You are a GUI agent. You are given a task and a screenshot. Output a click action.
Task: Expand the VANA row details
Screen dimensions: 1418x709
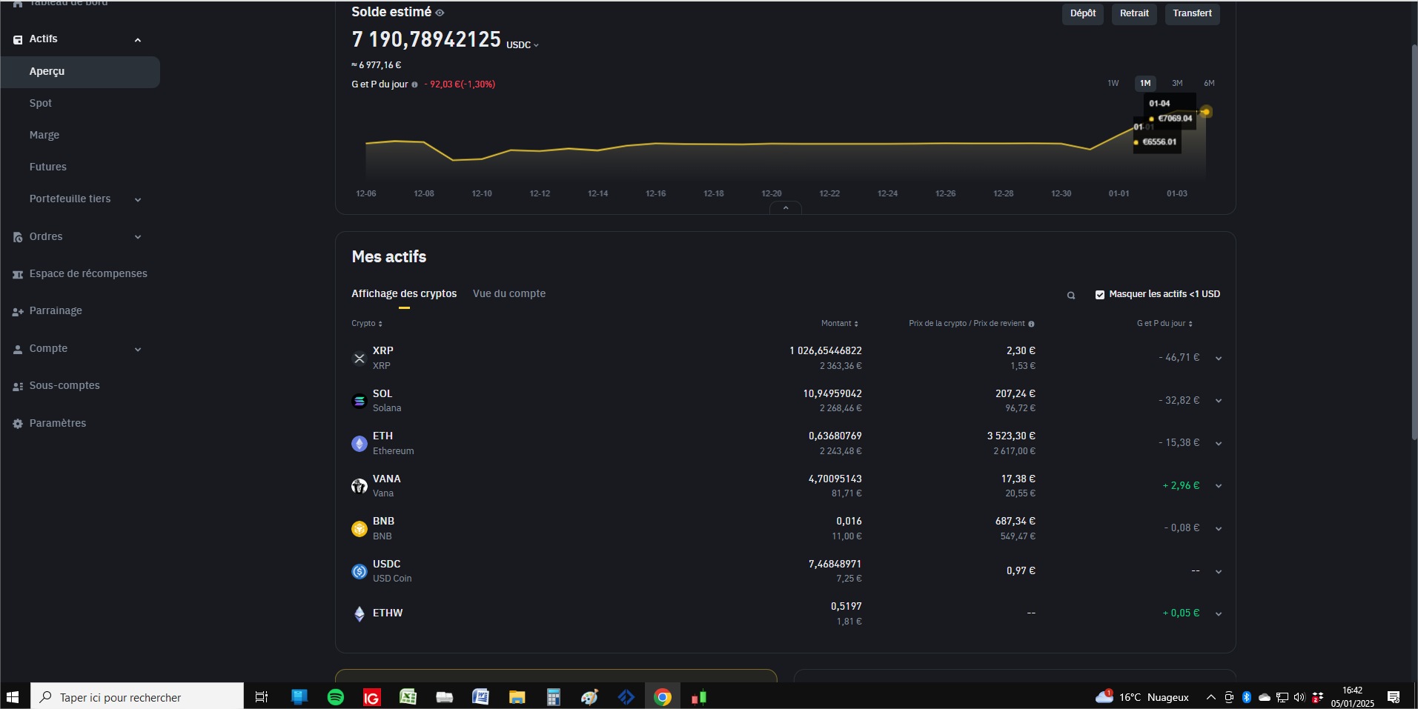(x=1219, y=486)
